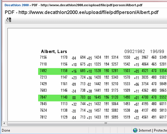Click the value '1147' in the 7213 row
This screenshot has height=134, width=167.
pos(64,77)
